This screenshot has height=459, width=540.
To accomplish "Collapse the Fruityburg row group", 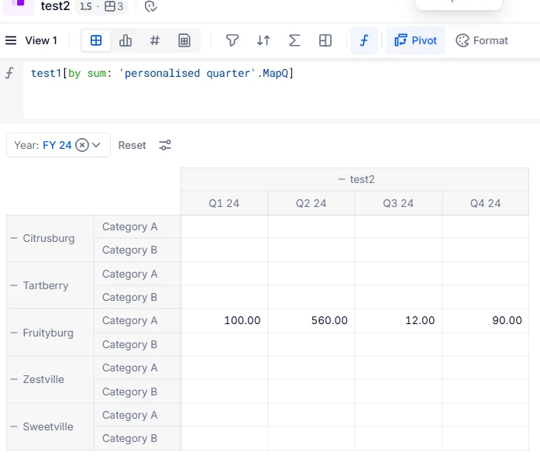I will point(13,333).
